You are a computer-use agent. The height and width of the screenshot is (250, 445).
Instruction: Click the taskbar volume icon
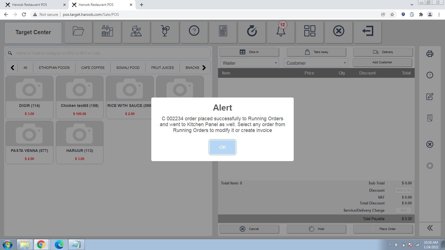(397, 245)
